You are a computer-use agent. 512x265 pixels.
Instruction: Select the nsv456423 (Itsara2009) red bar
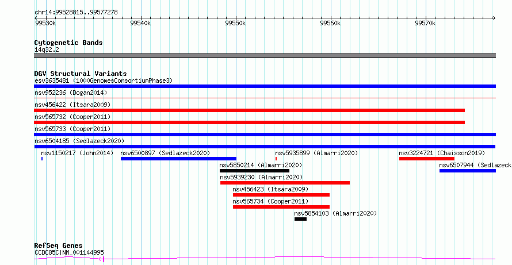[281, 195]
